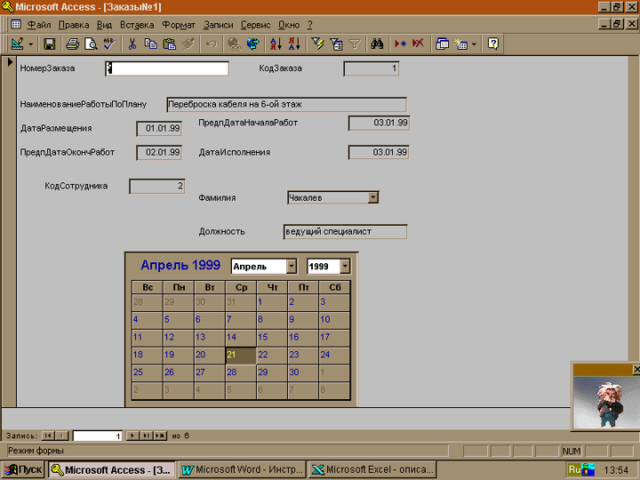Open the Записи menu
This screenshot has height=480, width=640.
(x=219, y=25)
